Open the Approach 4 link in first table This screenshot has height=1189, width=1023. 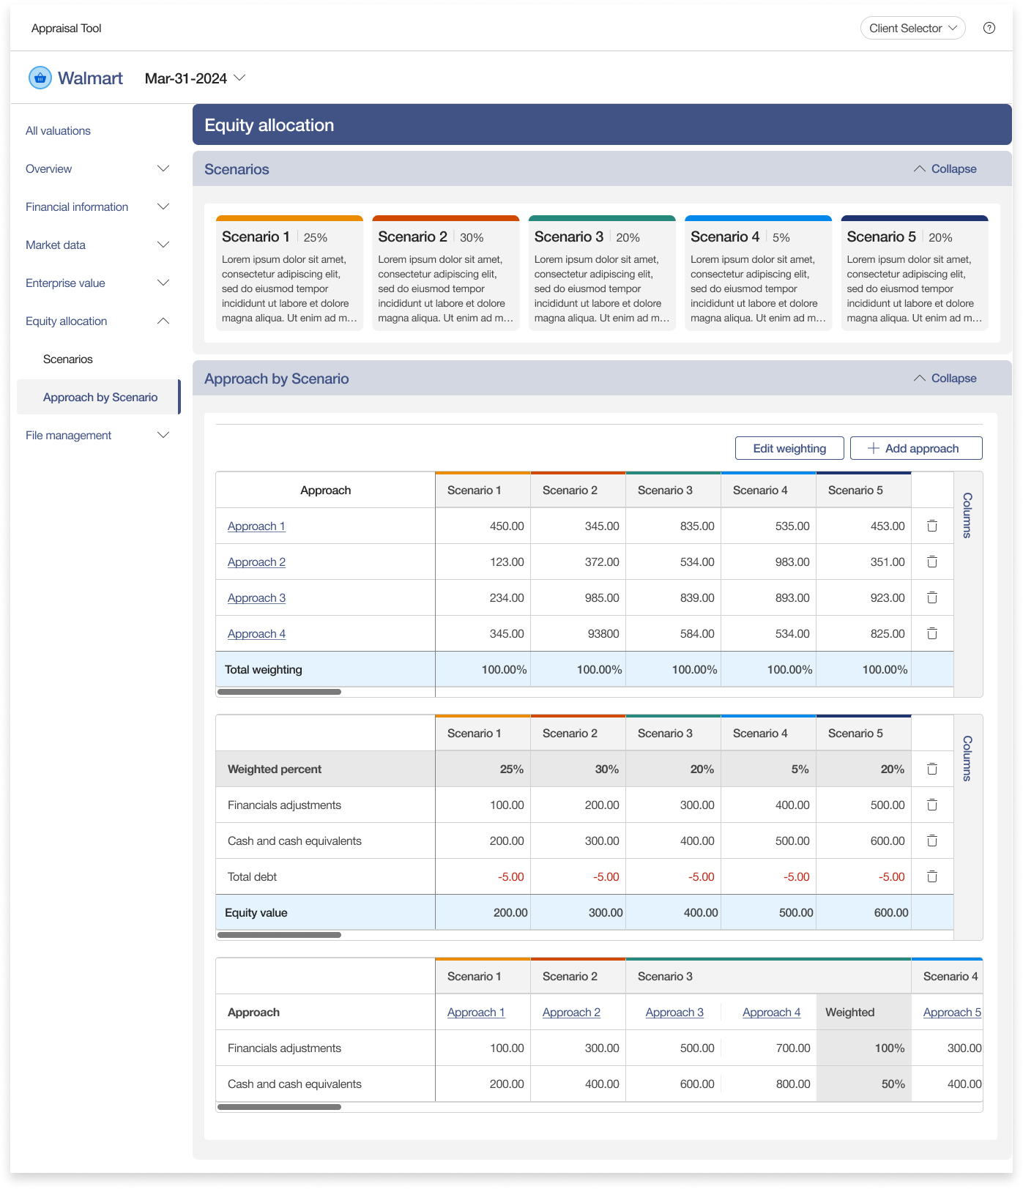pyautogui.click(x=256, y=633)
